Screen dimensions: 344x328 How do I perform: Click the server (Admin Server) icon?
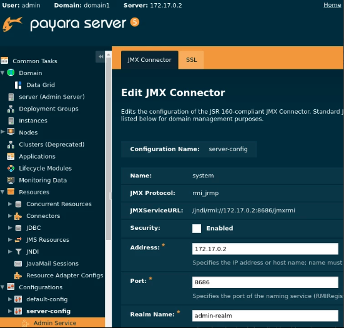coord(11,97)
